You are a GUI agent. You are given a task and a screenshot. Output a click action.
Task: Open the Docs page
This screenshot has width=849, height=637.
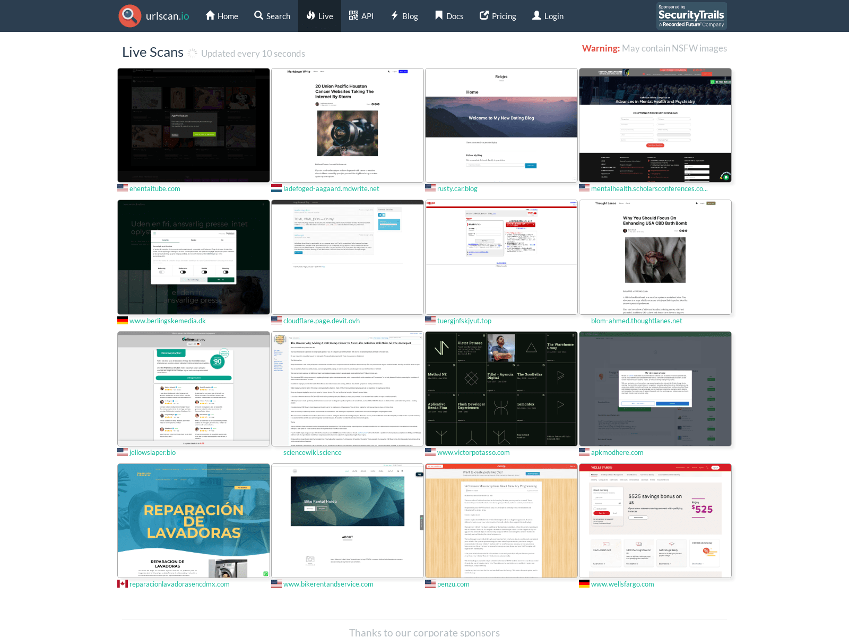pos(449,16)
